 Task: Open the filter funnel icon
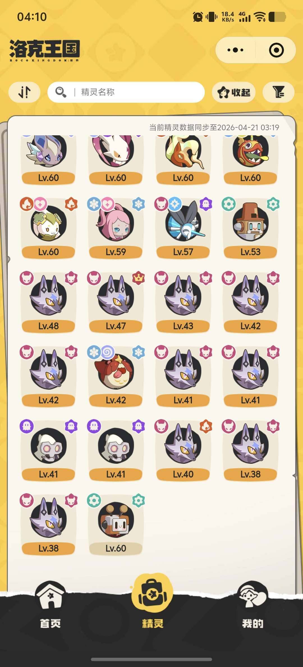tap(279, 92)
